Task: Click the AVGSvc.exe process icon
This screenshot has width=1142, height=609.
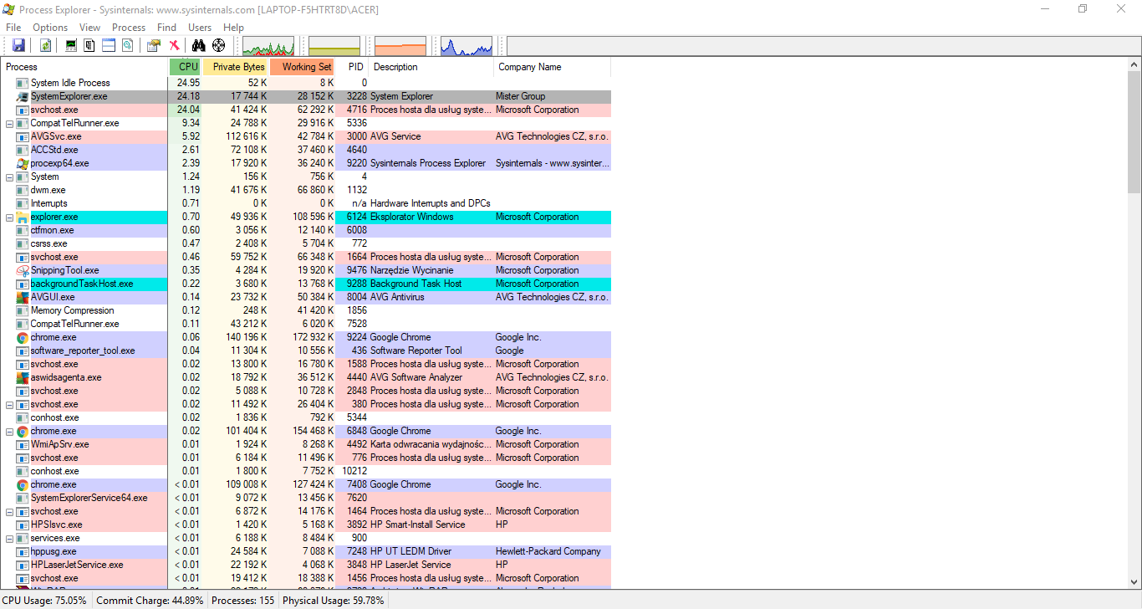Action: click(x=23, y=136)
